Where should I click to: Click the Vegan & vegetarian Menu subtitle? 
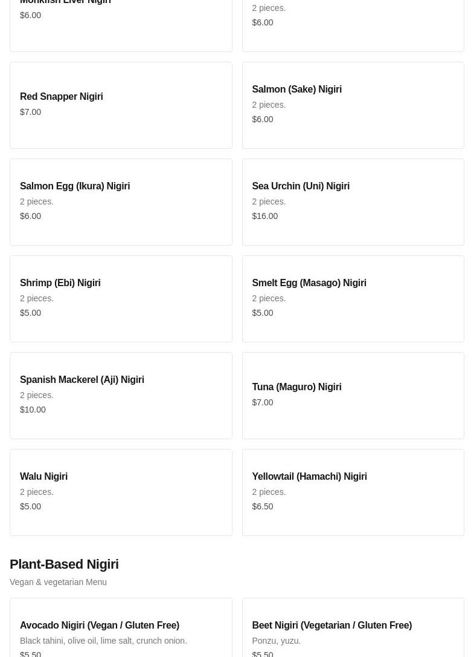click(x=58, y=582)
